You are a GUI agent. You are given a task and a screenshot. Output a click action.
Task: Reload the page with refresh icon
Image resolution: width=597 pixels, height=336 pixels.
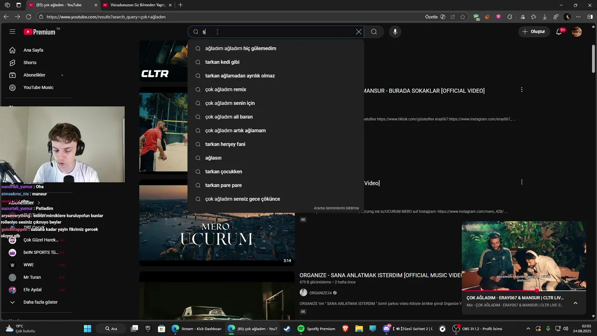(28, 17)
